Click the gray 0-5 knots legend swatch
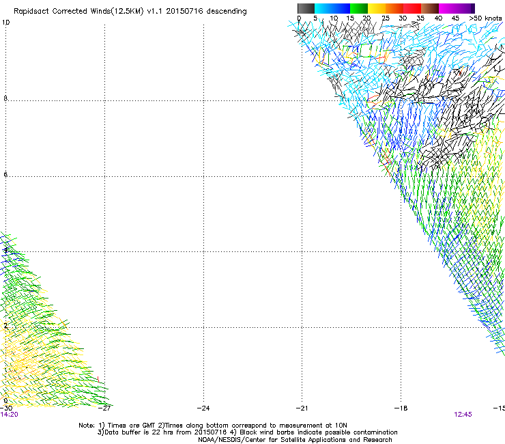Image resolution: width=505 pixels, height=444 pixels. click(306, 8)
